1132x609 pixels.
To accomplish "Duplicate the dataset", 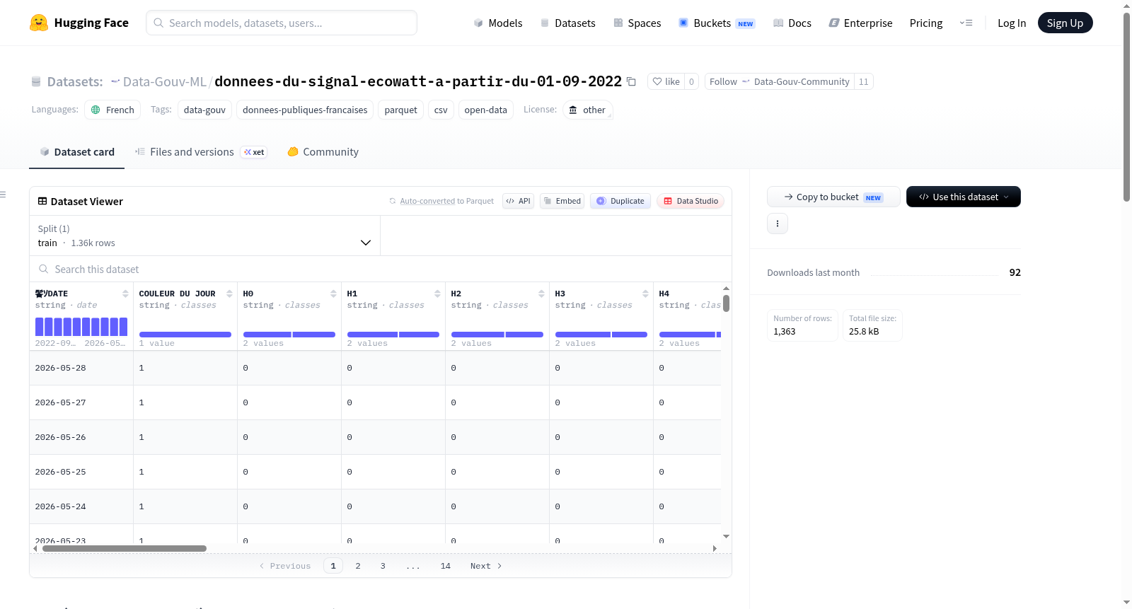I will [620, 201].
